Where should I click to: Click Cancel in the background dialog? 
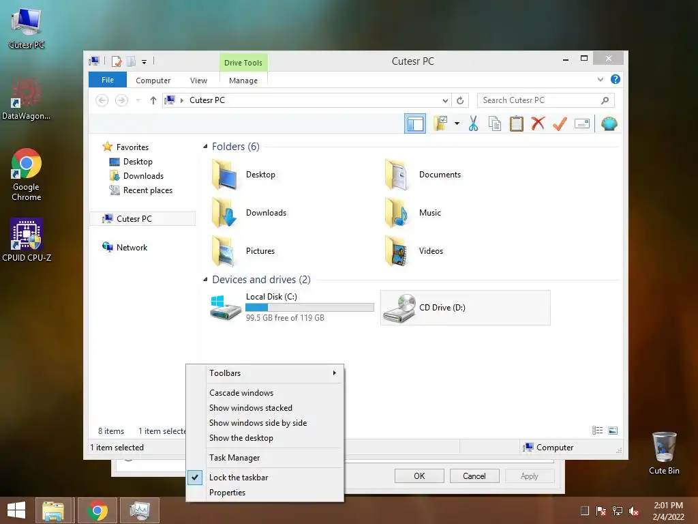[x=474, y=476]
